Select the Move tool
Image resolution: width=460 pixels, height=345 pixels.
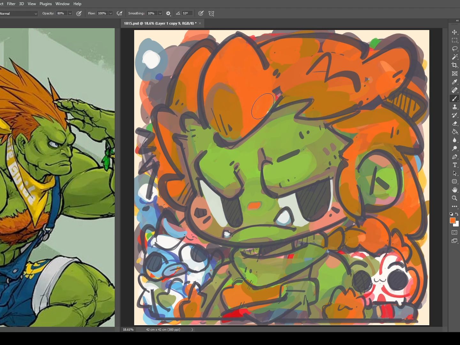pyautogui.click(x=455, y=32)
